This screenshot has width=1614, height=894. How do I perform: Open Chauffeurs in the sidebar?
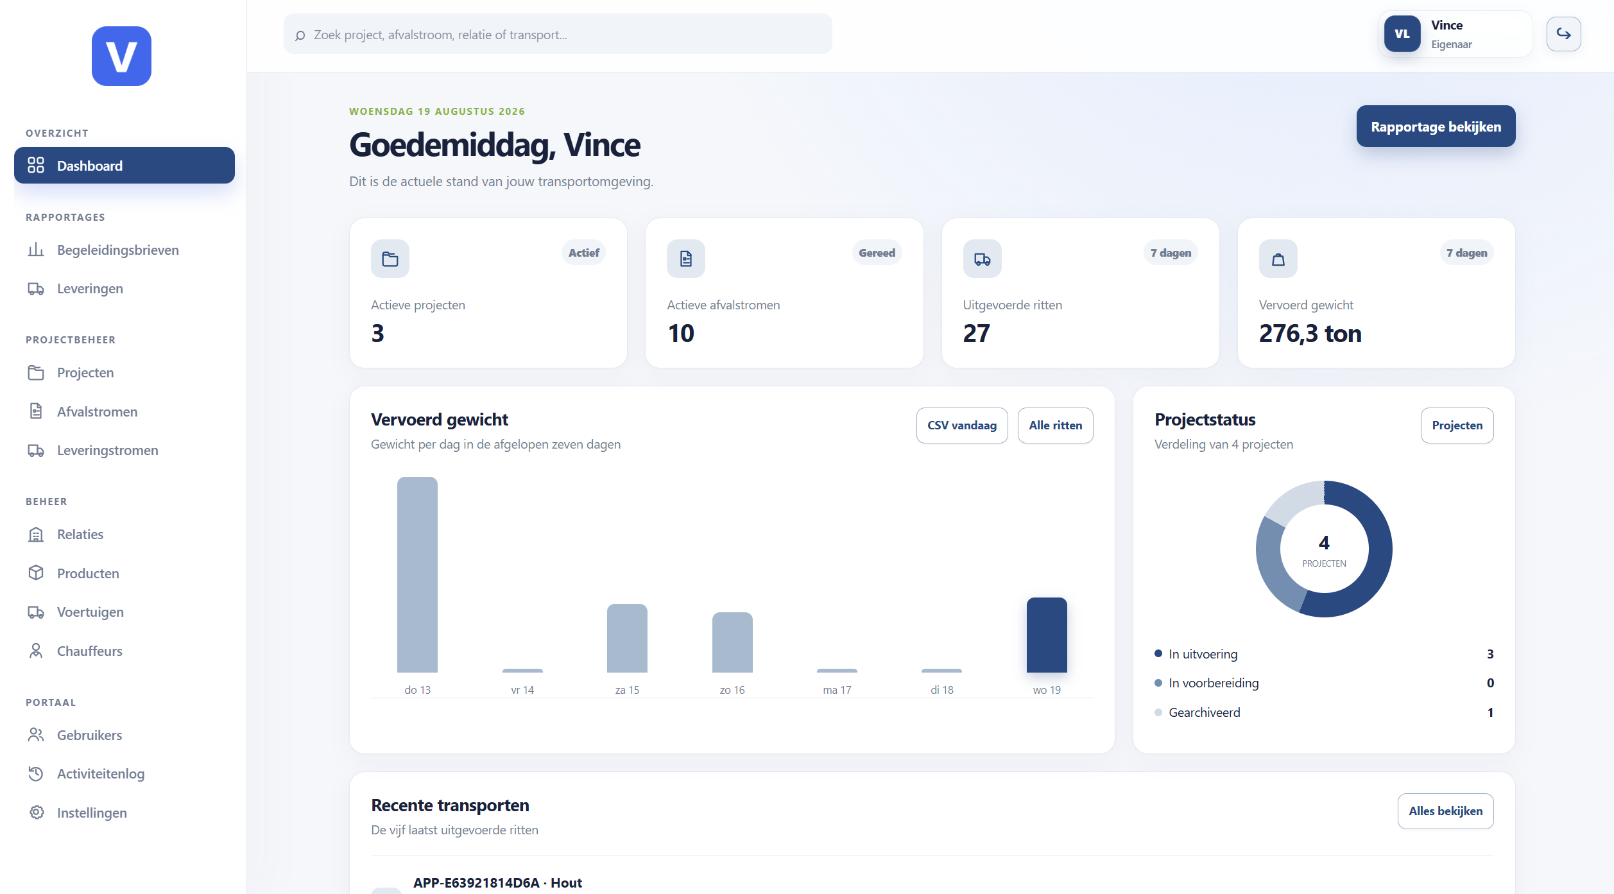[x=124, y=651]
